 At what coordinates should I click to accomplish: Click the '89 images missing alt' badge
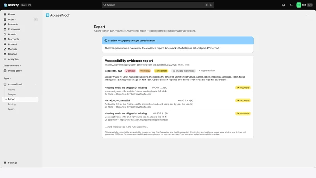point(183,71)
